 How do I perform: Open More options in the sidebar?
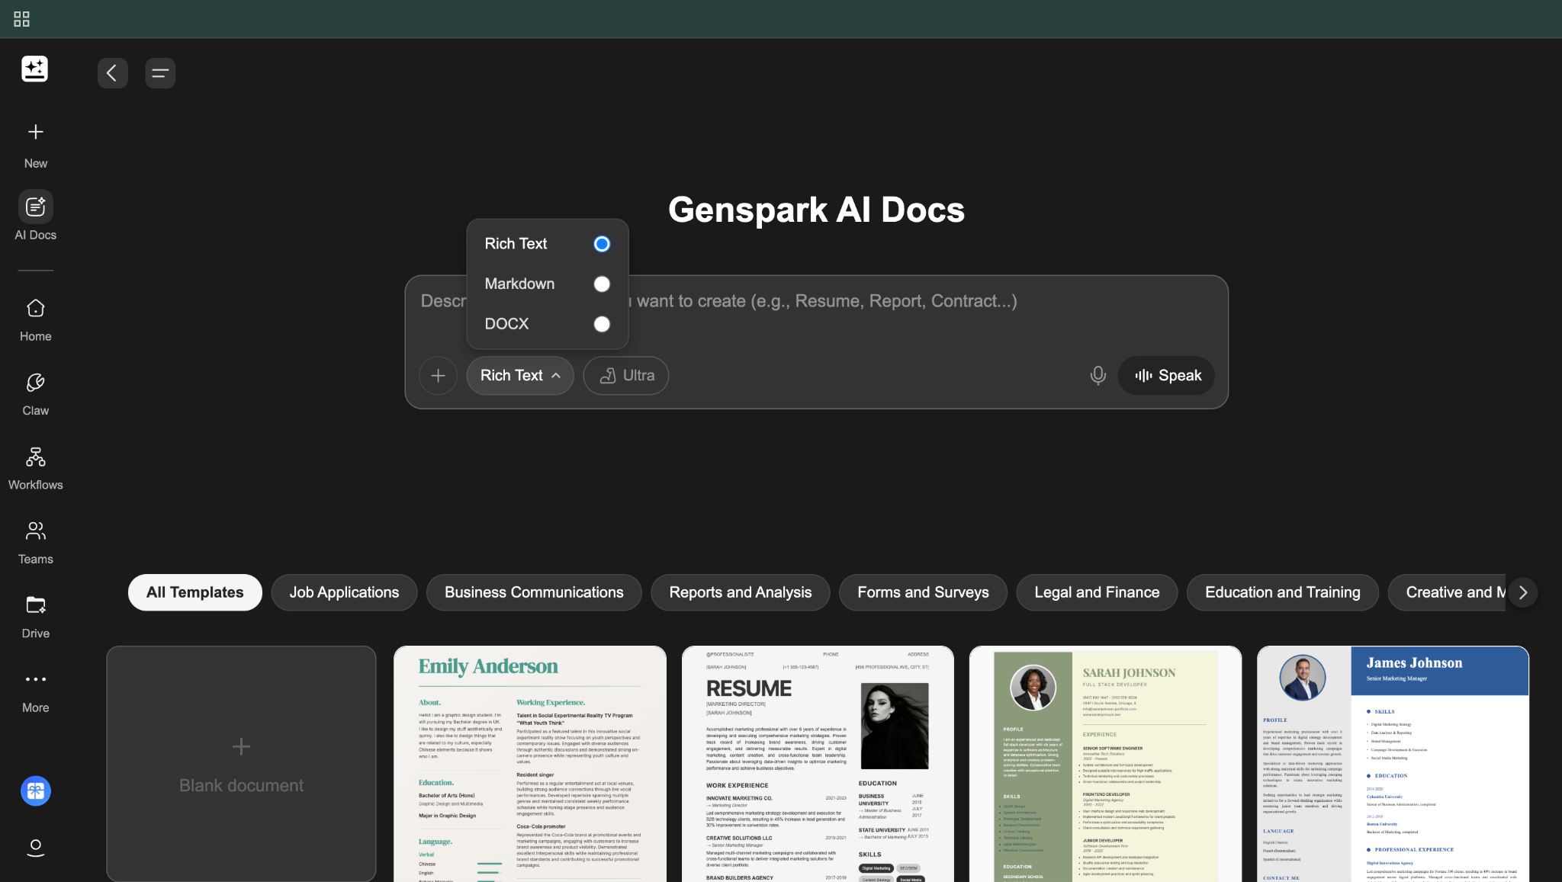click(x=35, y=691)
